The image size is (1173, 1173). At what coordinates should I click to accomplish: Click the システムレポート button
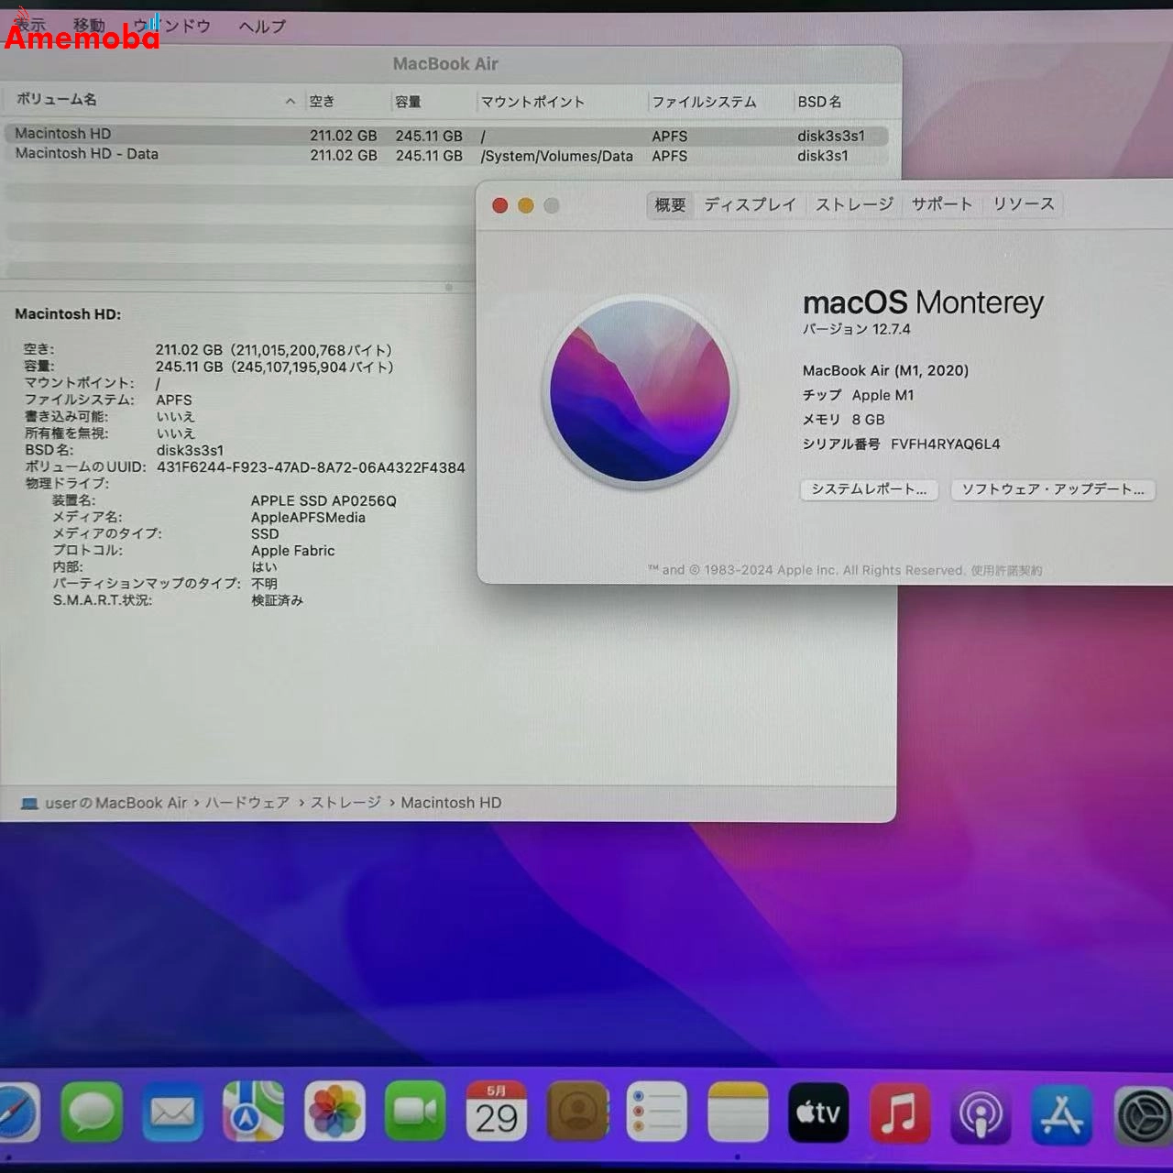(868, 490)
